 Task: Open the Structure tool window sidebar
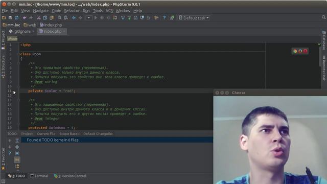[3, 67]
